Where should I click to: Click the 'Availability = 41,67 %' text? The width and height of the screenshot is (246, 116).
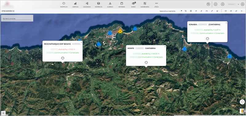pos(212,30)
